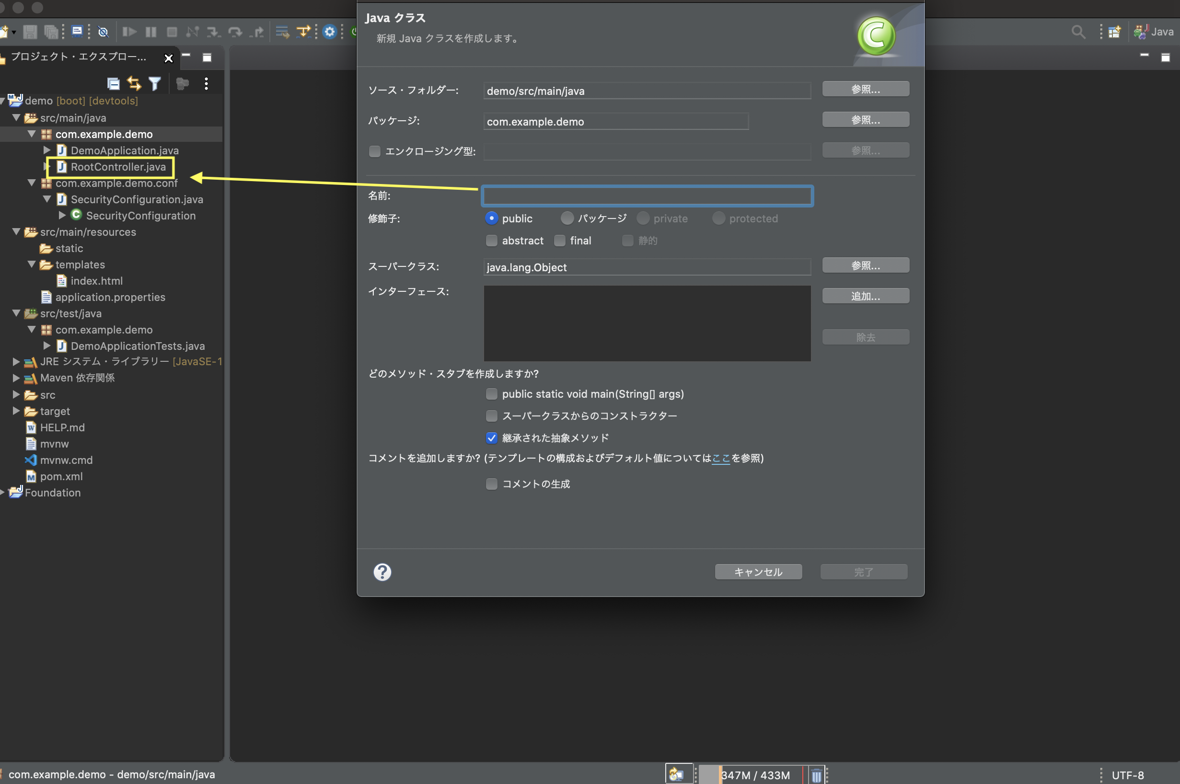Expand JRE システム・ライブラリー node

coord(16,361)
